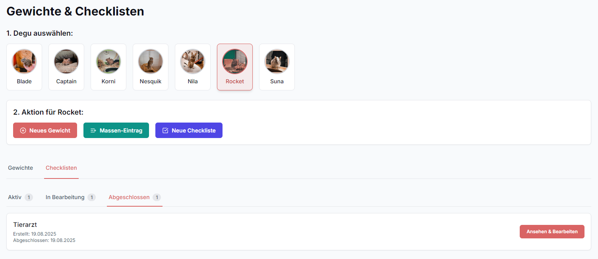
Task: Click Nila's circular avatar
Action: [x=193, y=61]
